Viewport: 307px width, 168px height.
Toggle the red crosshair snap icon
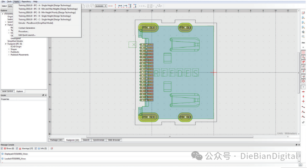pyautogui.click(x=303, y=76)
